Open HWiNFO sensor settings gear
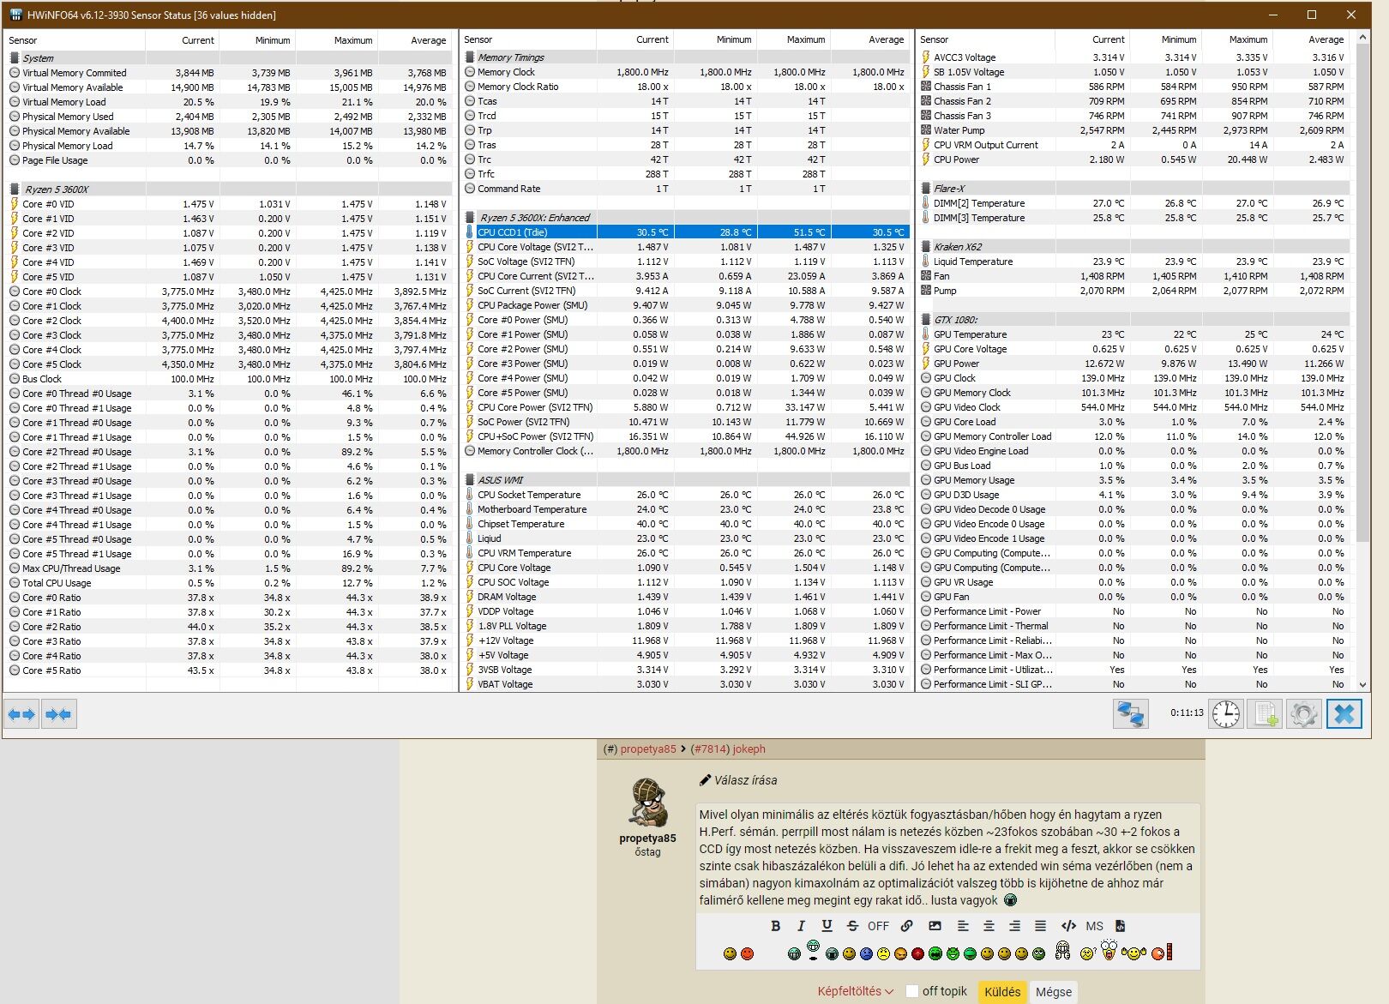 click(x=1304, y=713)
